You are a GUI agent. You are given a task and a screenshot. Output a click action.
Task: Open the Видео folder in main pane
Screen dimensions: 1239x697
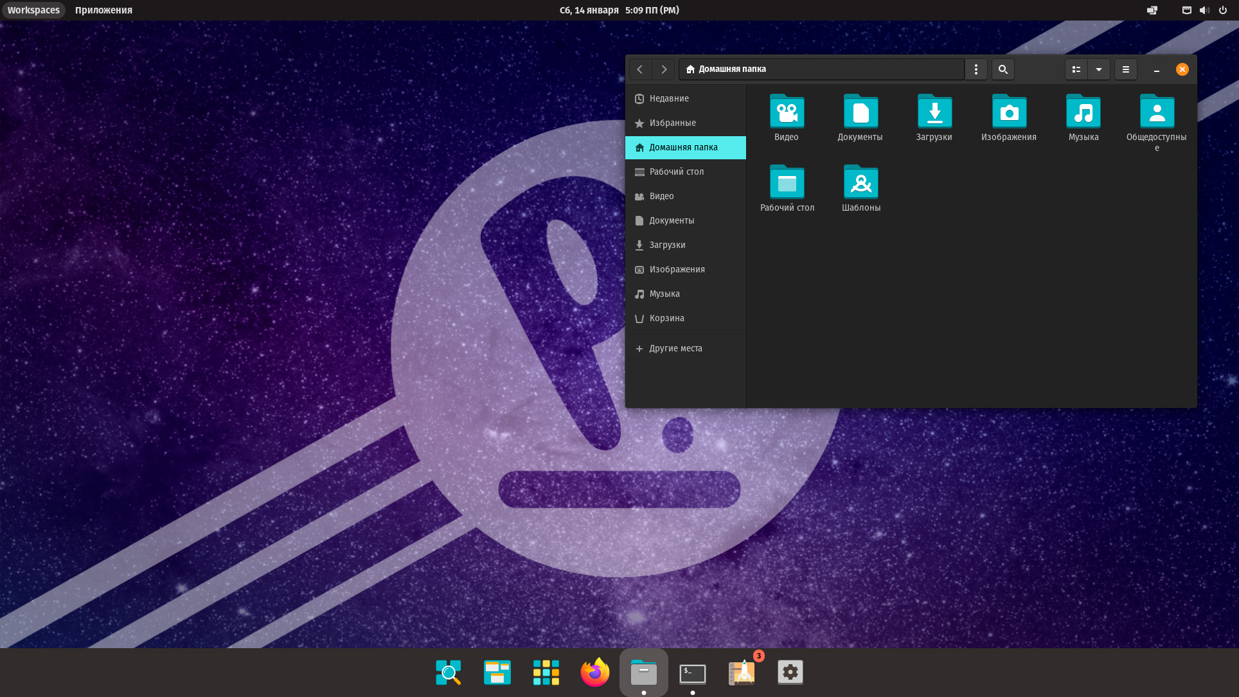tap(787, 112)
